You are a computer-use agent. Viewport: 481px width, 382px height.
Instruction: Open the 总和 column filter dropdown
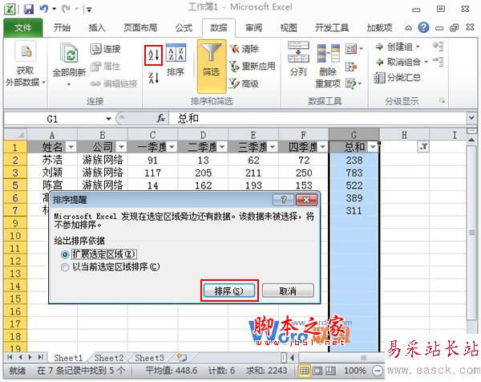click(x=373, y=147)
